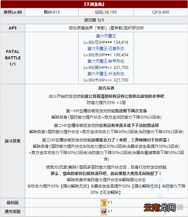
Task: Open the 第六天魔王·铁甲形态 link
Action: pyautogui.click(x=106, y=61)
